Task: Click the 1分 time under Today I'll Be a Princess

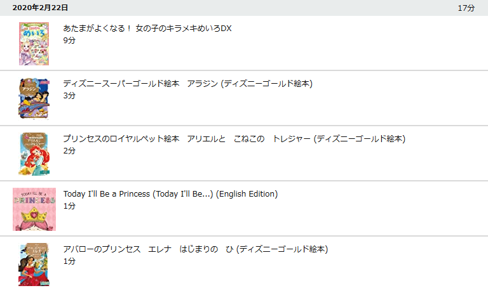Action: 69,206
